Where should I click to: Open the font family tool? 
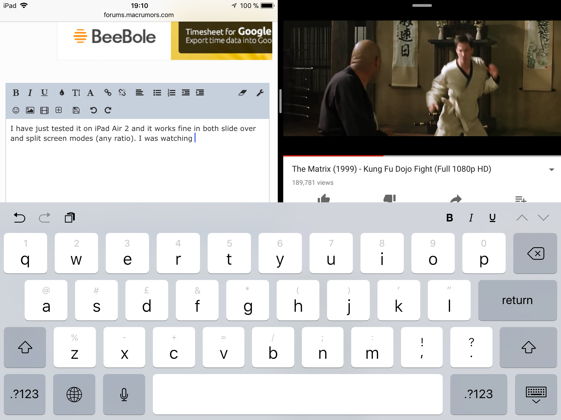coord(90,93)
